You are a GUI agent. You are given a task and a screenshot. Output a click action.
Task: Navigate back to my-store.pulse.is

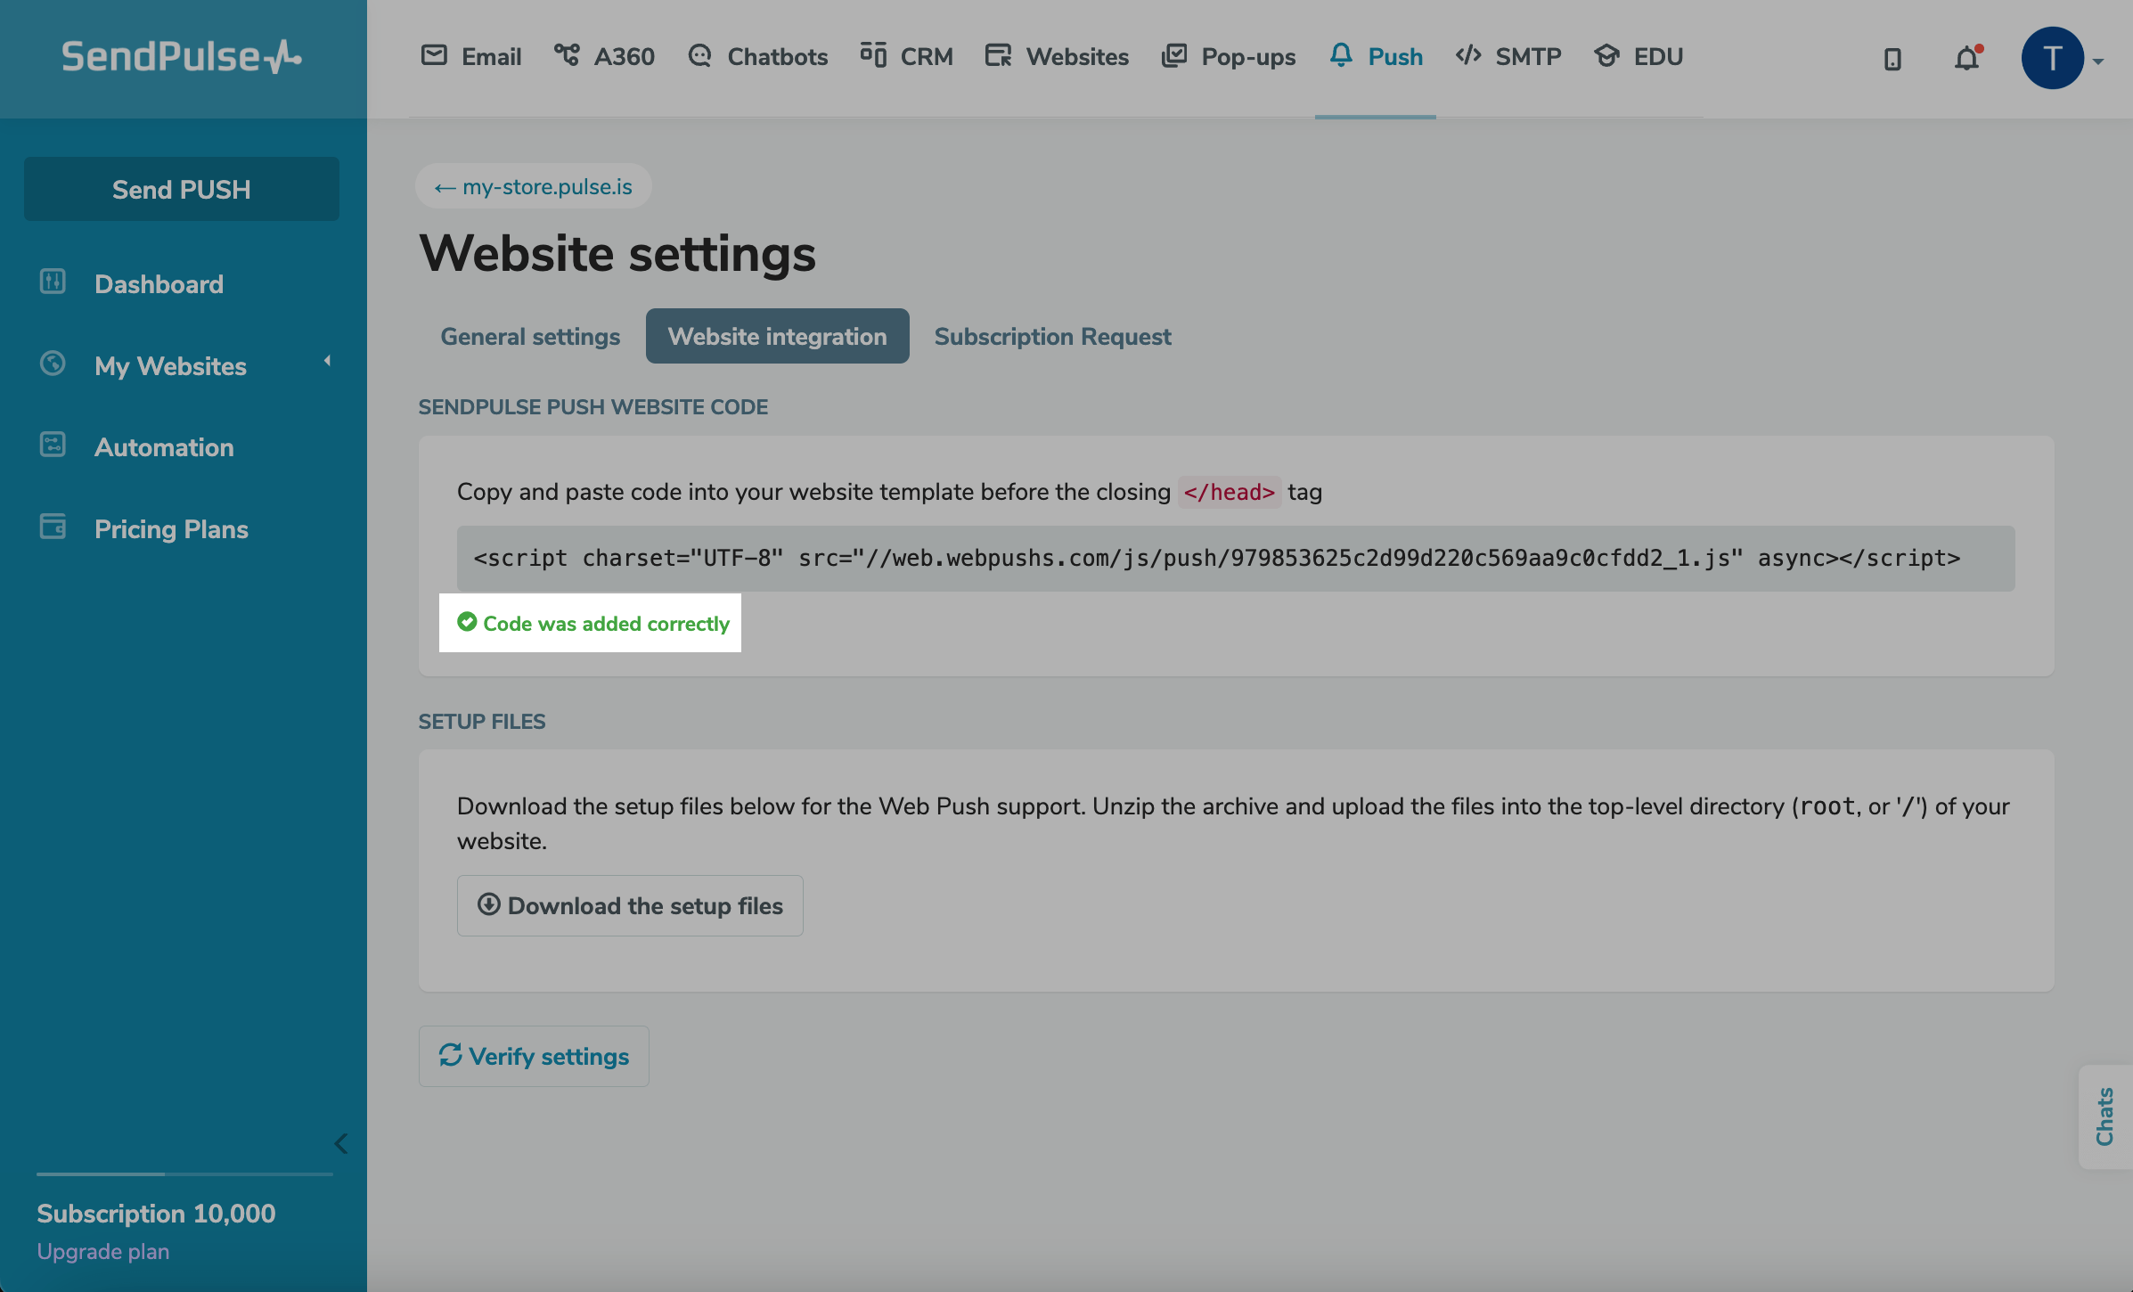coord(532,186)
